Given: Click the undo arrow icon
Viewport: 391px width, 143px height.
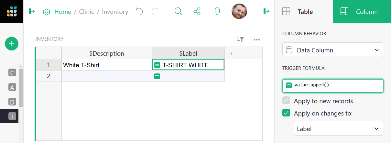Looking at the screenshot, I should point(139,12).
